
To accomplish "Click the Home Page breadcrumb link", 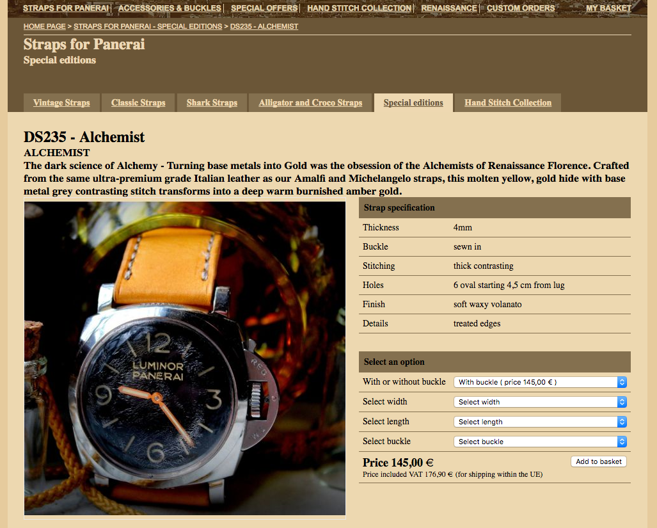I will 45,27.
